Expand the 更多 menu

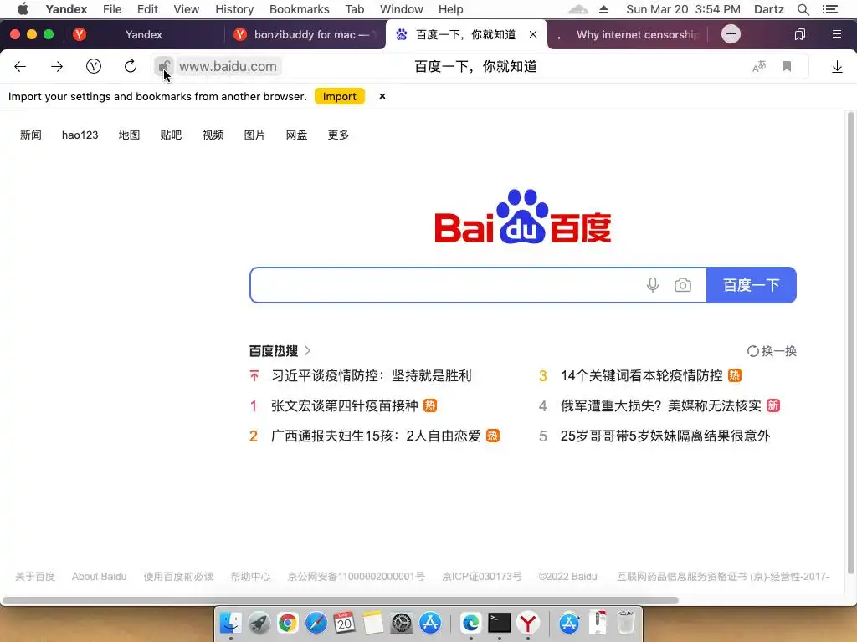point(338,135)
